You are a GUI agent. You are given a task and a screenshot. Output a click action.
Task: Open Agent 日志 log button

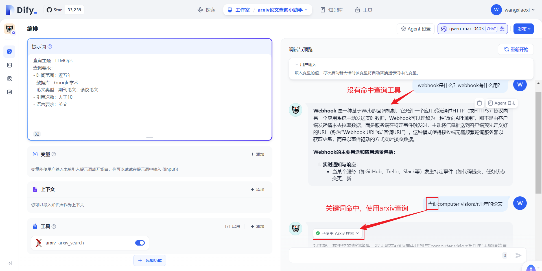[x=502, y=103]
